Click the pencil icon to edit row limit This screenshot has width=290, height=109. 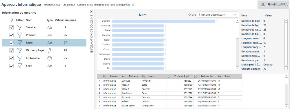click(133, 4)
